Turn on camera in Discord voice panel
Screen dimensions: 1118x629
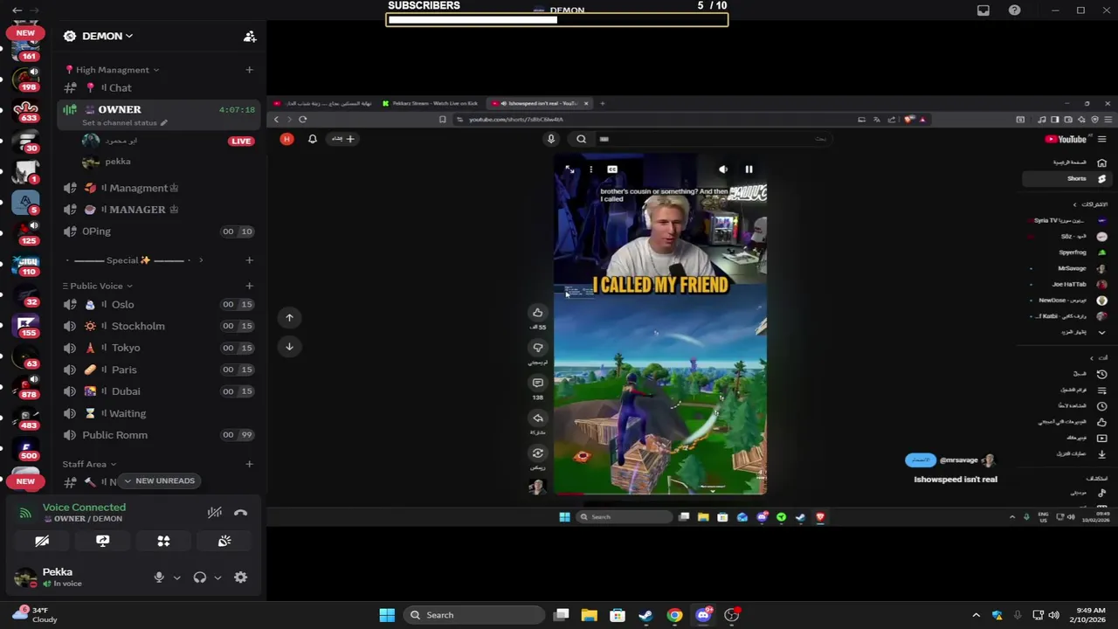(41, 541)
